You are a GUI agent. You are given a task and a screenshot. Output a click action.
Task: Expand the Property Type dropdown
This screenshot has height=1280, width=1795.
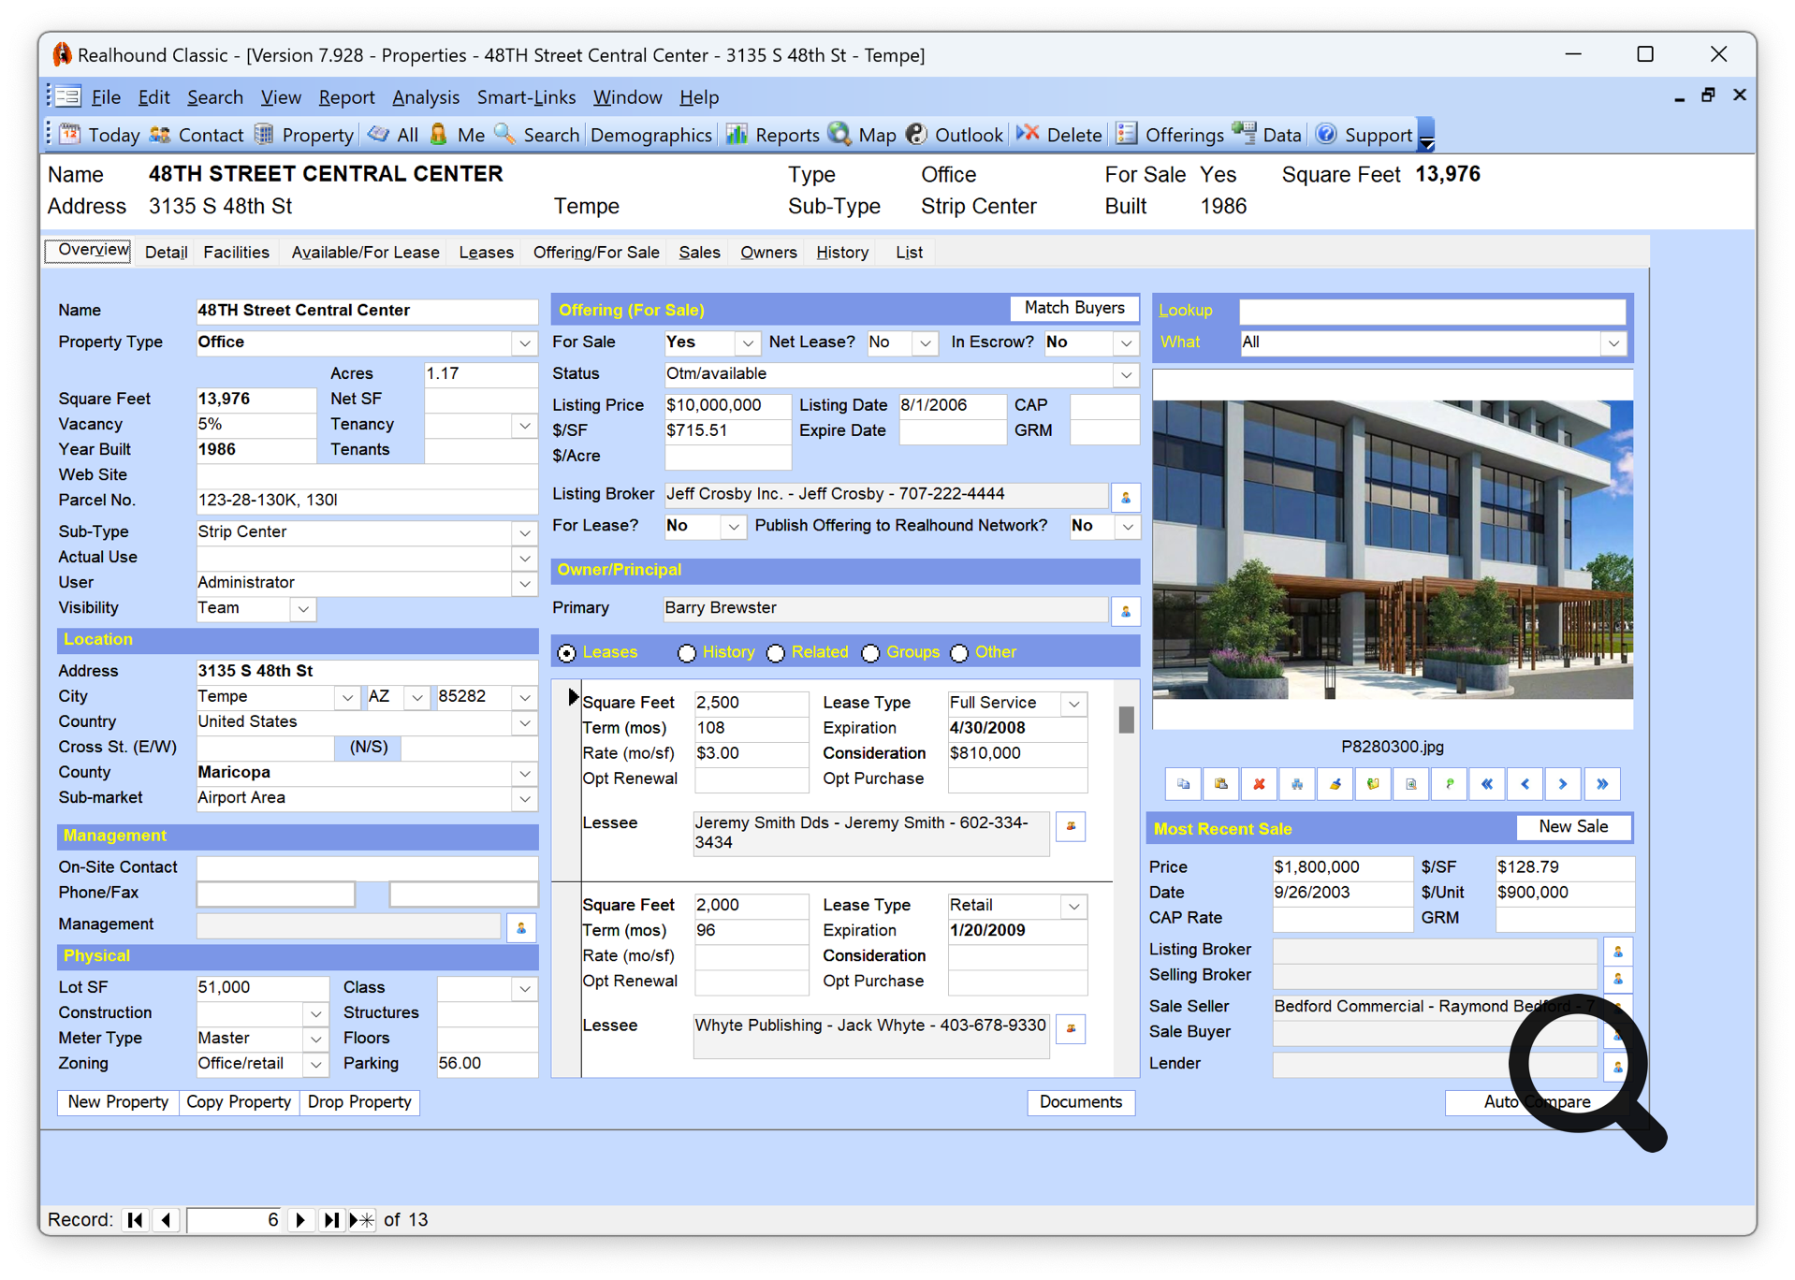point(525,343)
